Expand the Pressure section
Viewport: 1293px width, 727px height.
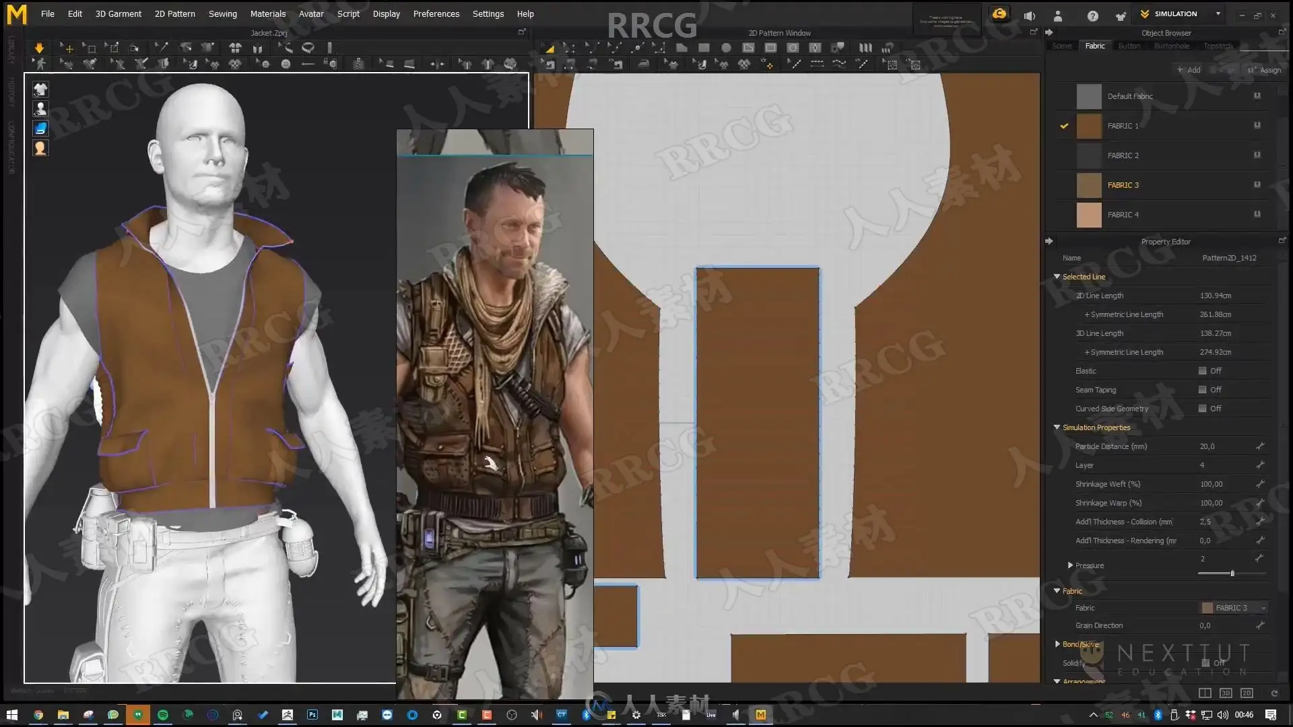[x=1070, y=565]
